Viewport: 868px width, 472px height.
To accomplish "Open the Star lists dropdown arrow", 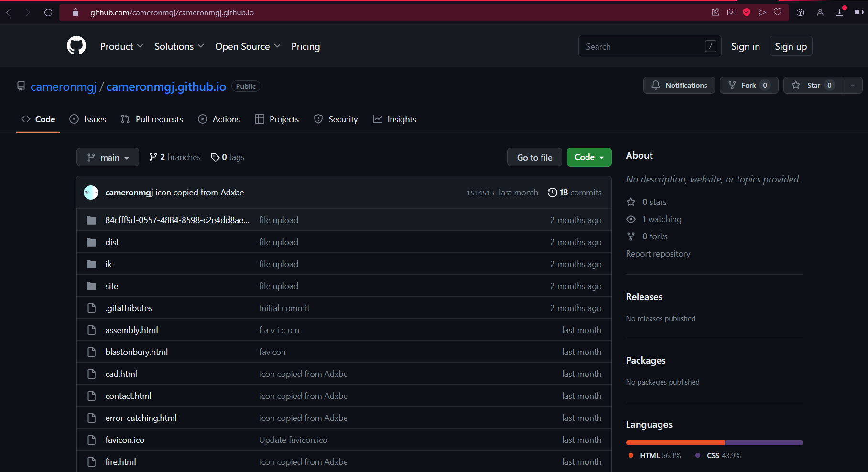I will point(852,85).
